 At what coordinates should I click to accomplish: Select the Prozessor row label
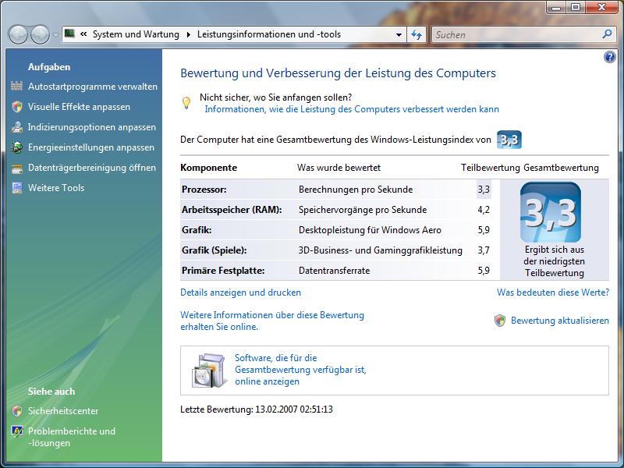204,190
